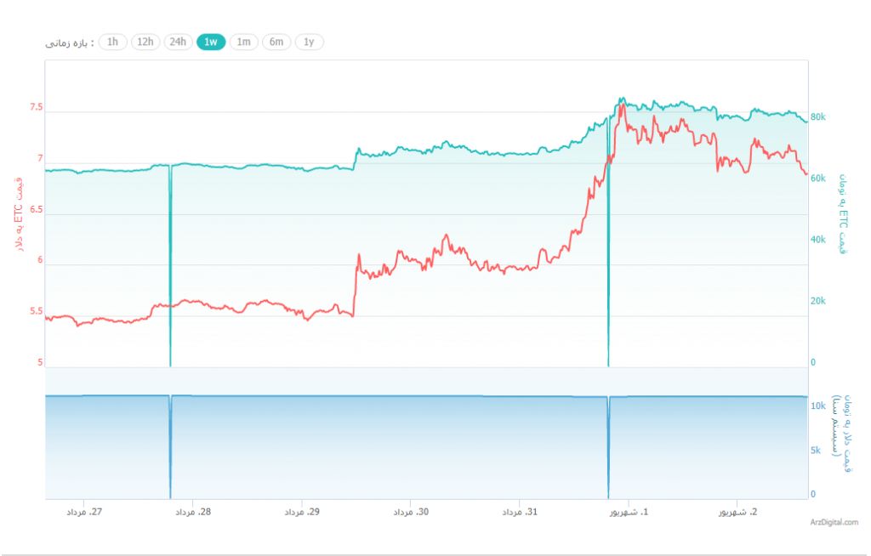Click the 7.5 label on left axis
The image size is (871, 556).
coord(35,108)
